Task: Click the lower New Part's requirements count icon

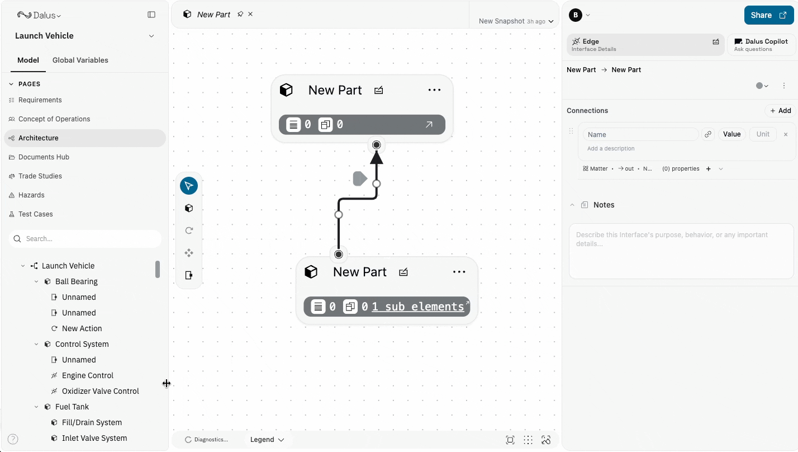Action: click(x=318, y=307)
